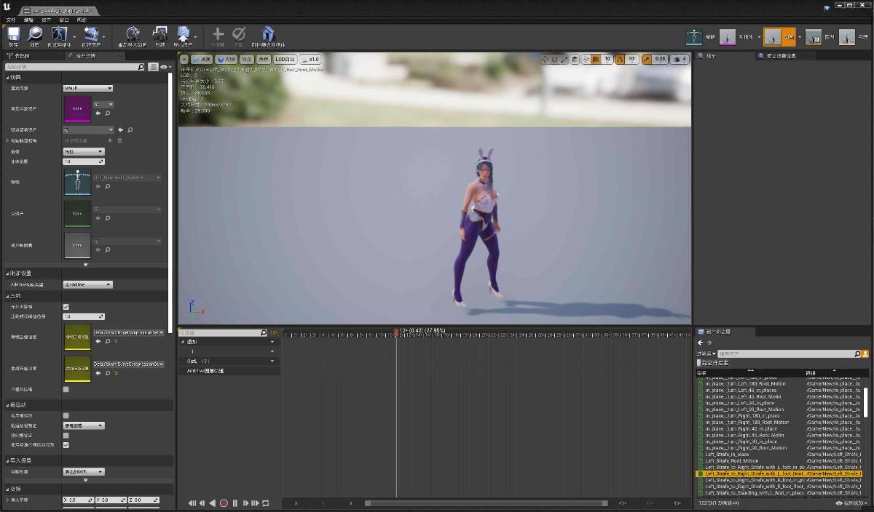This screenshot has height=512, width=874.
Task: Open the retarget source Default dropdown
Action: point(88,88)
